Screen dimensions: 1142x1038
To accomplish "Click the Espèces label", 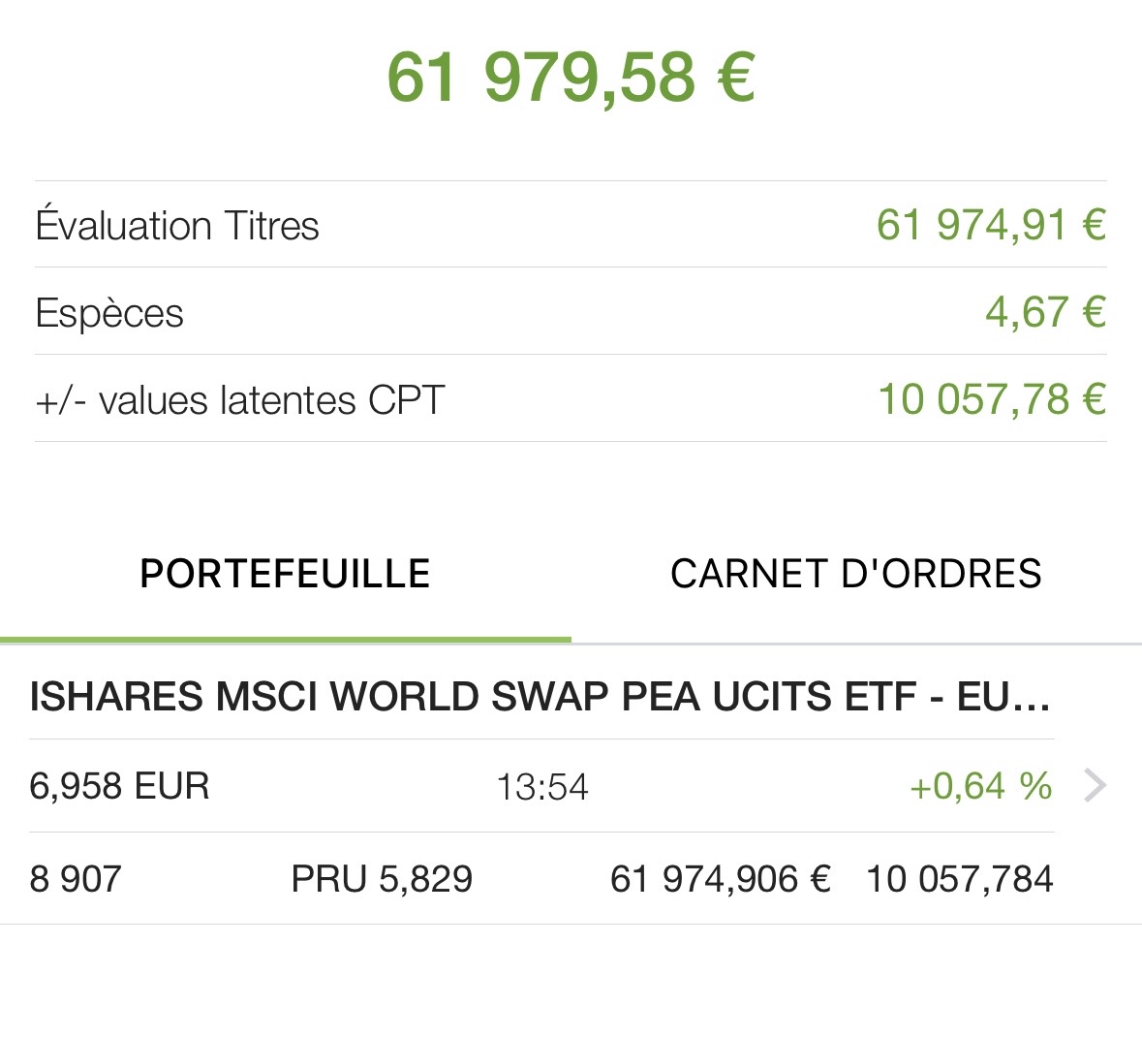I will pos(109,314).
